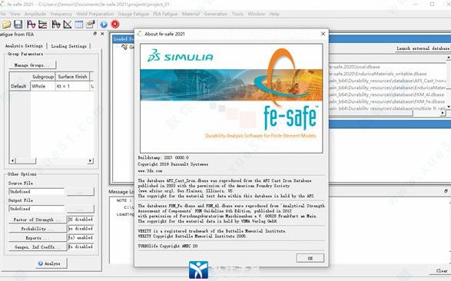Click the Factor of Strength button

38,220
